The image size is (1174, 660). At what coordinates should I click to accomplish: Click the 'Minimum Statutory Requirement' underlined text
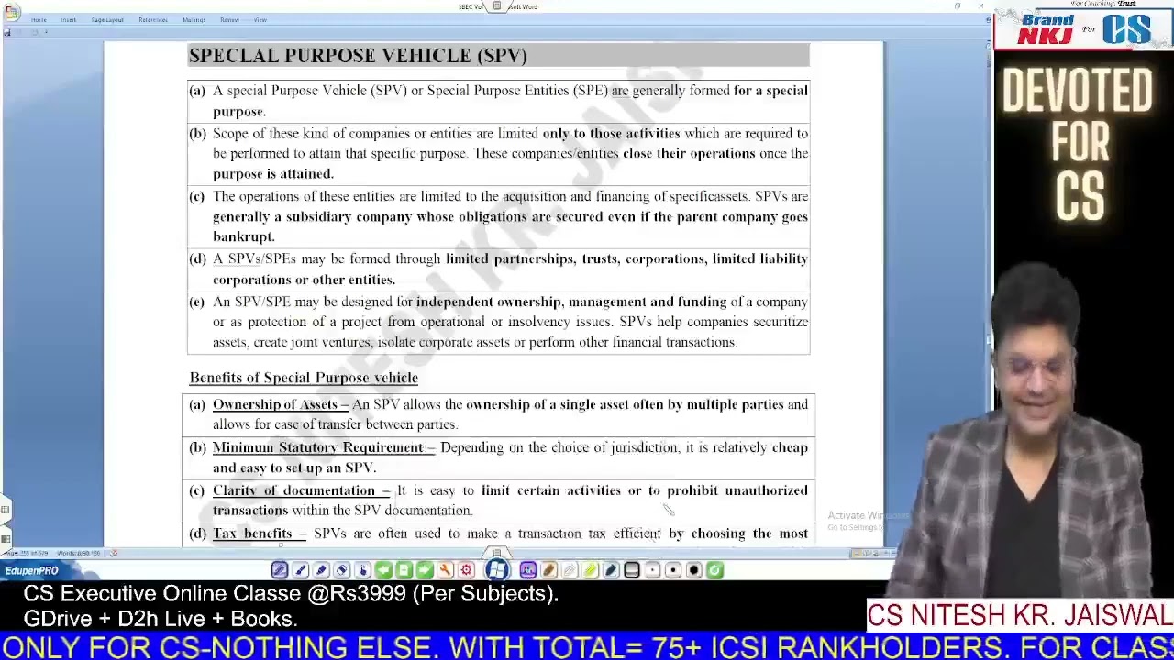pos(323,447)
